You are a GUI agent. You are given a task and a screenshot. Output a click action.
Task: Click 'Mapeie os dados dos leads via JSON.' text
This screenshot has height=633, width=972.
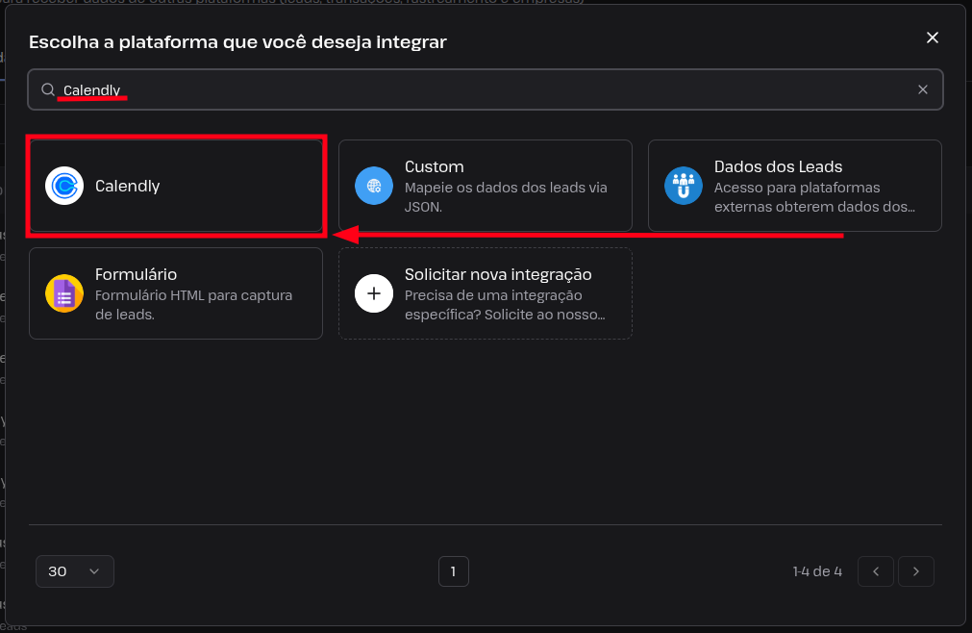pyautogui.click(x=506, y=197)
